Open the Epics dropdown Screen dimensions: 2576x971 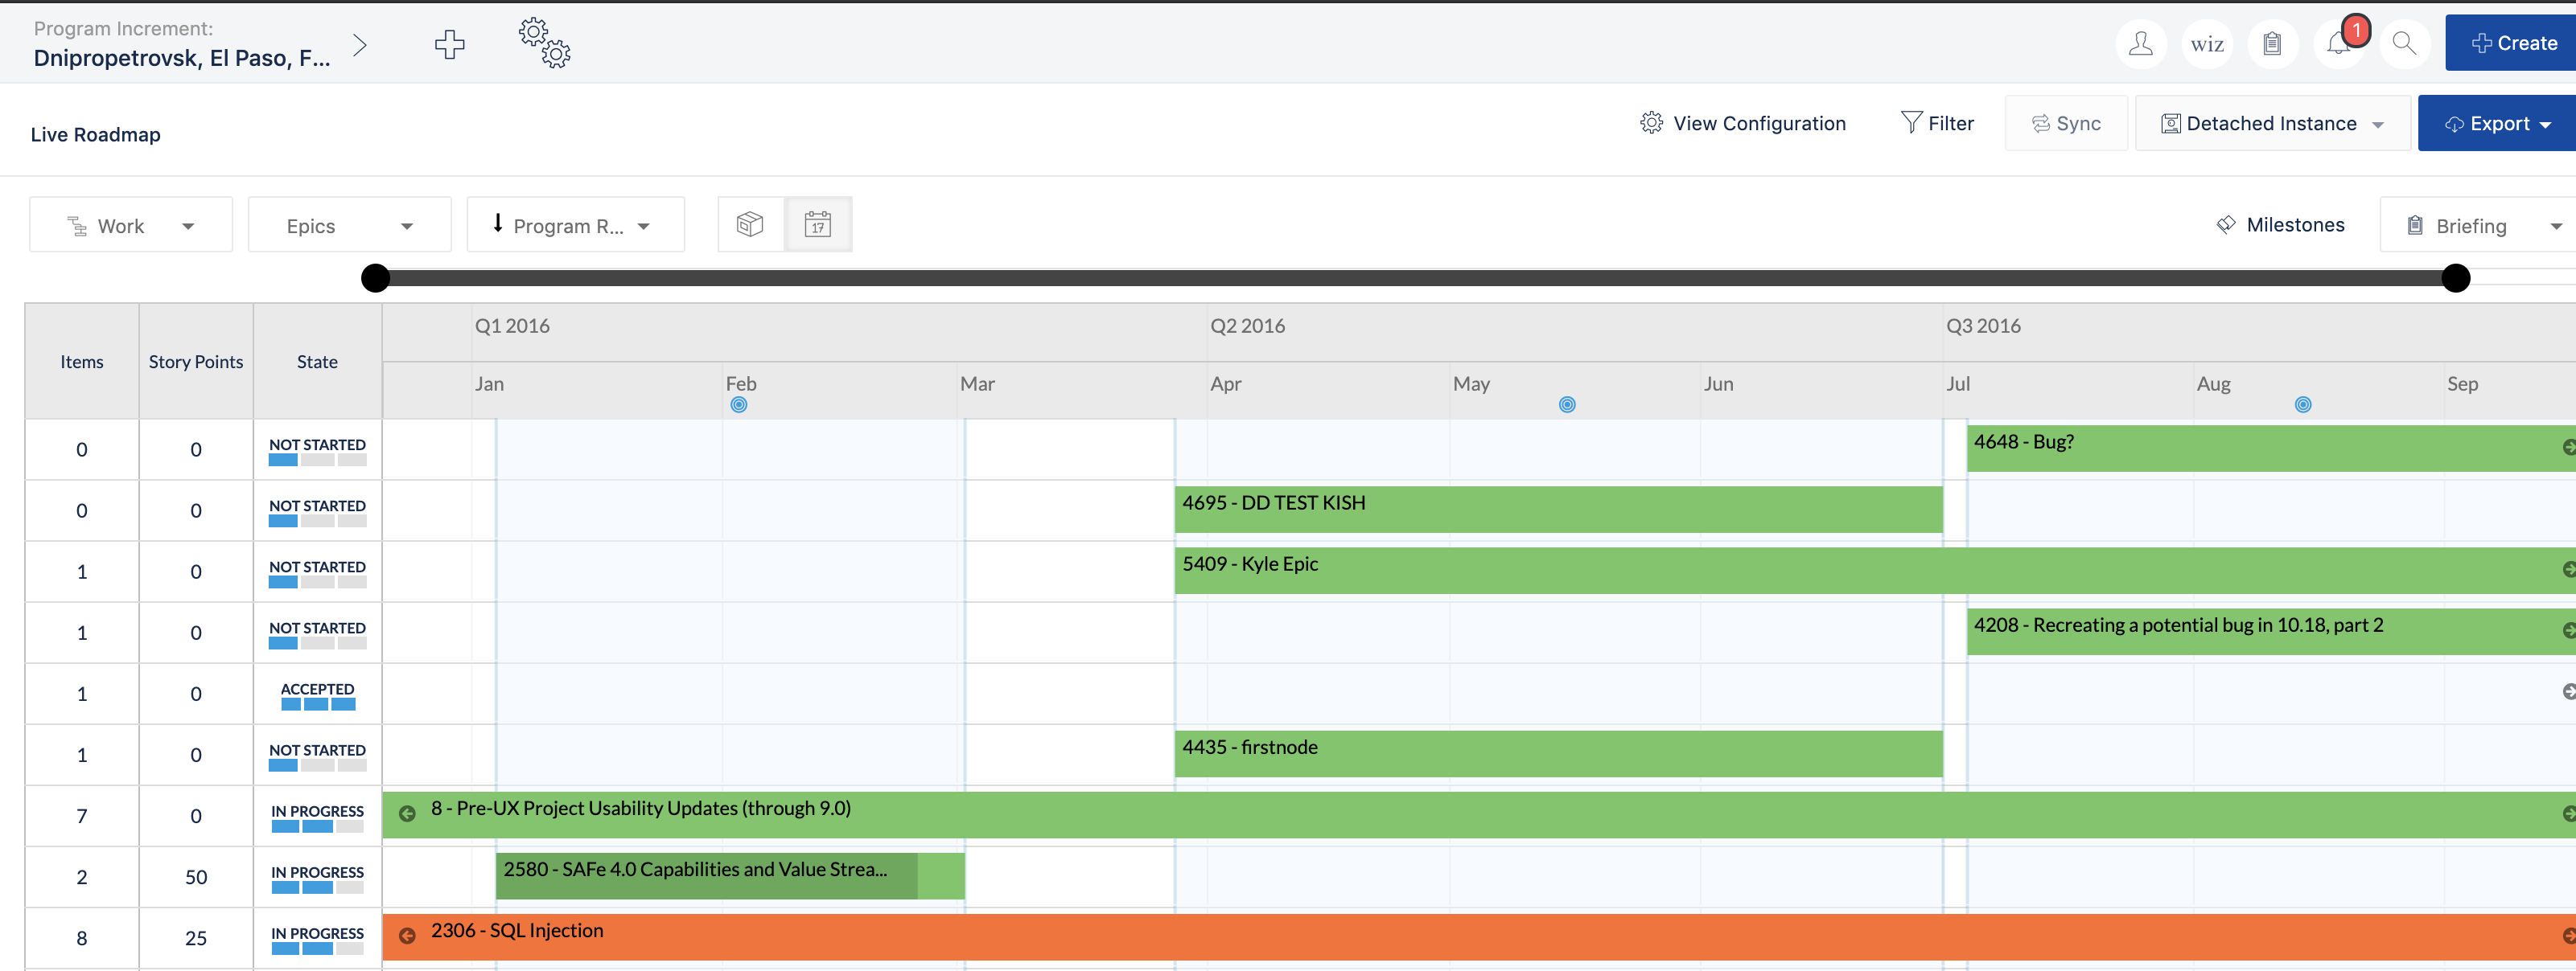(349, 225)
